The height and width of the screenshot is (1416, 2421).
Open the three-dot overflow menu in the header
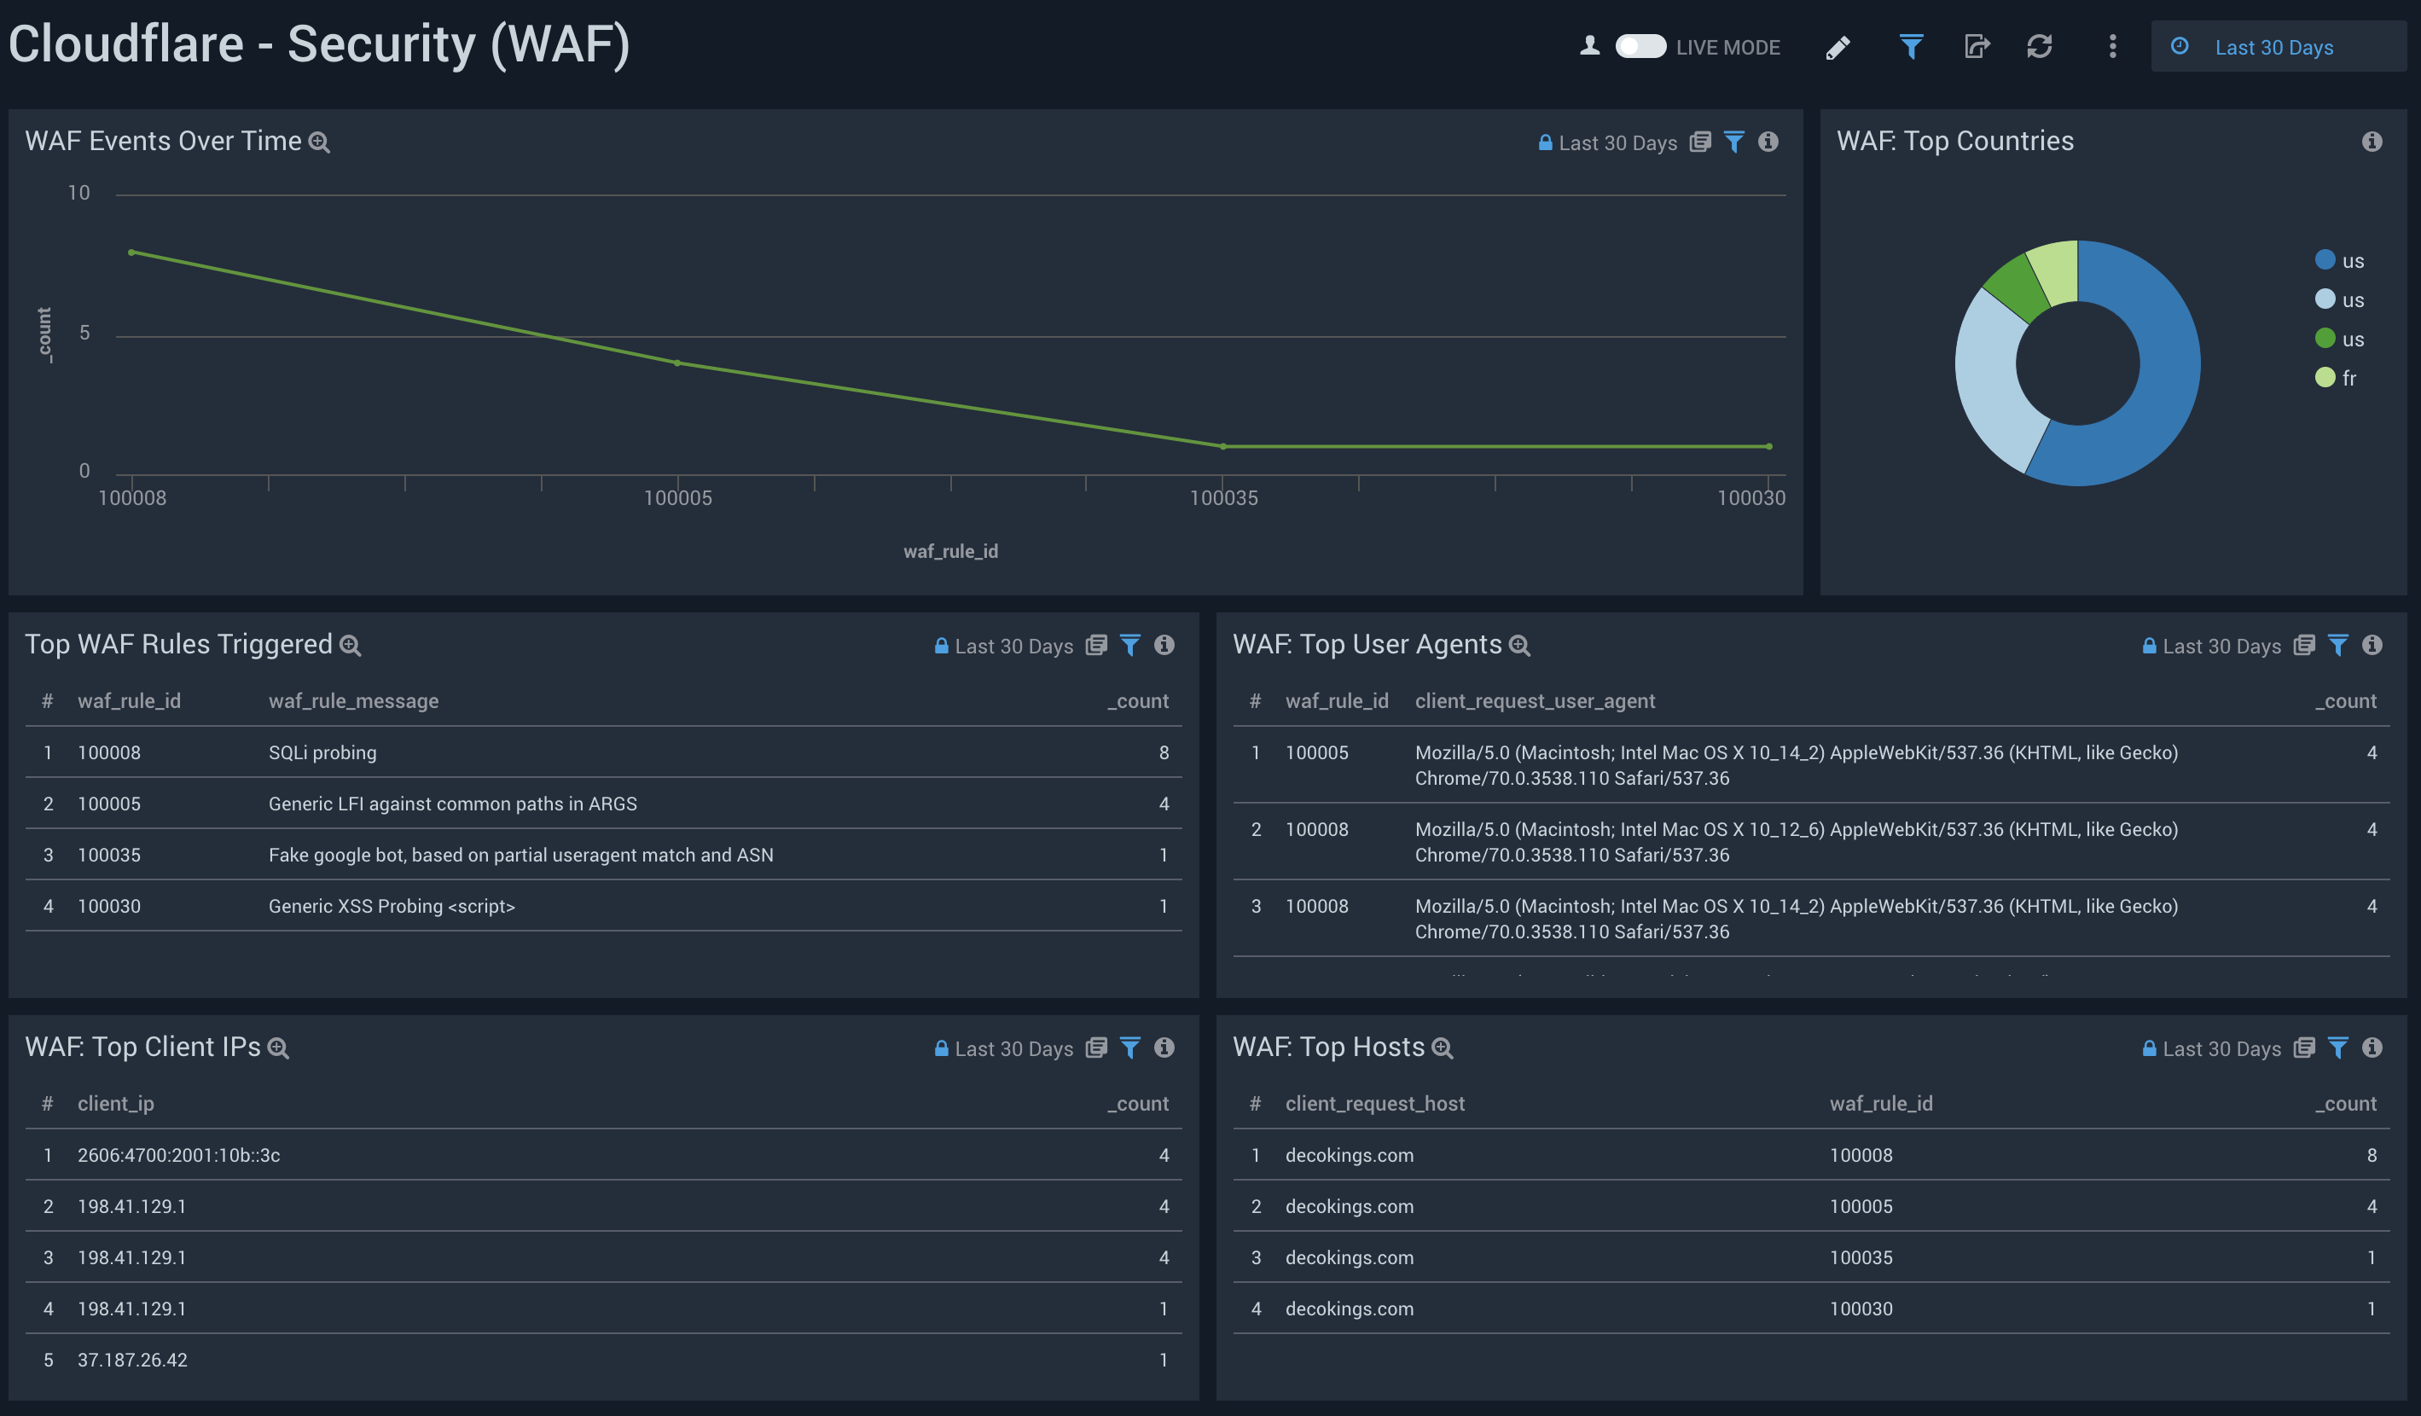(x=2111, y=46)
